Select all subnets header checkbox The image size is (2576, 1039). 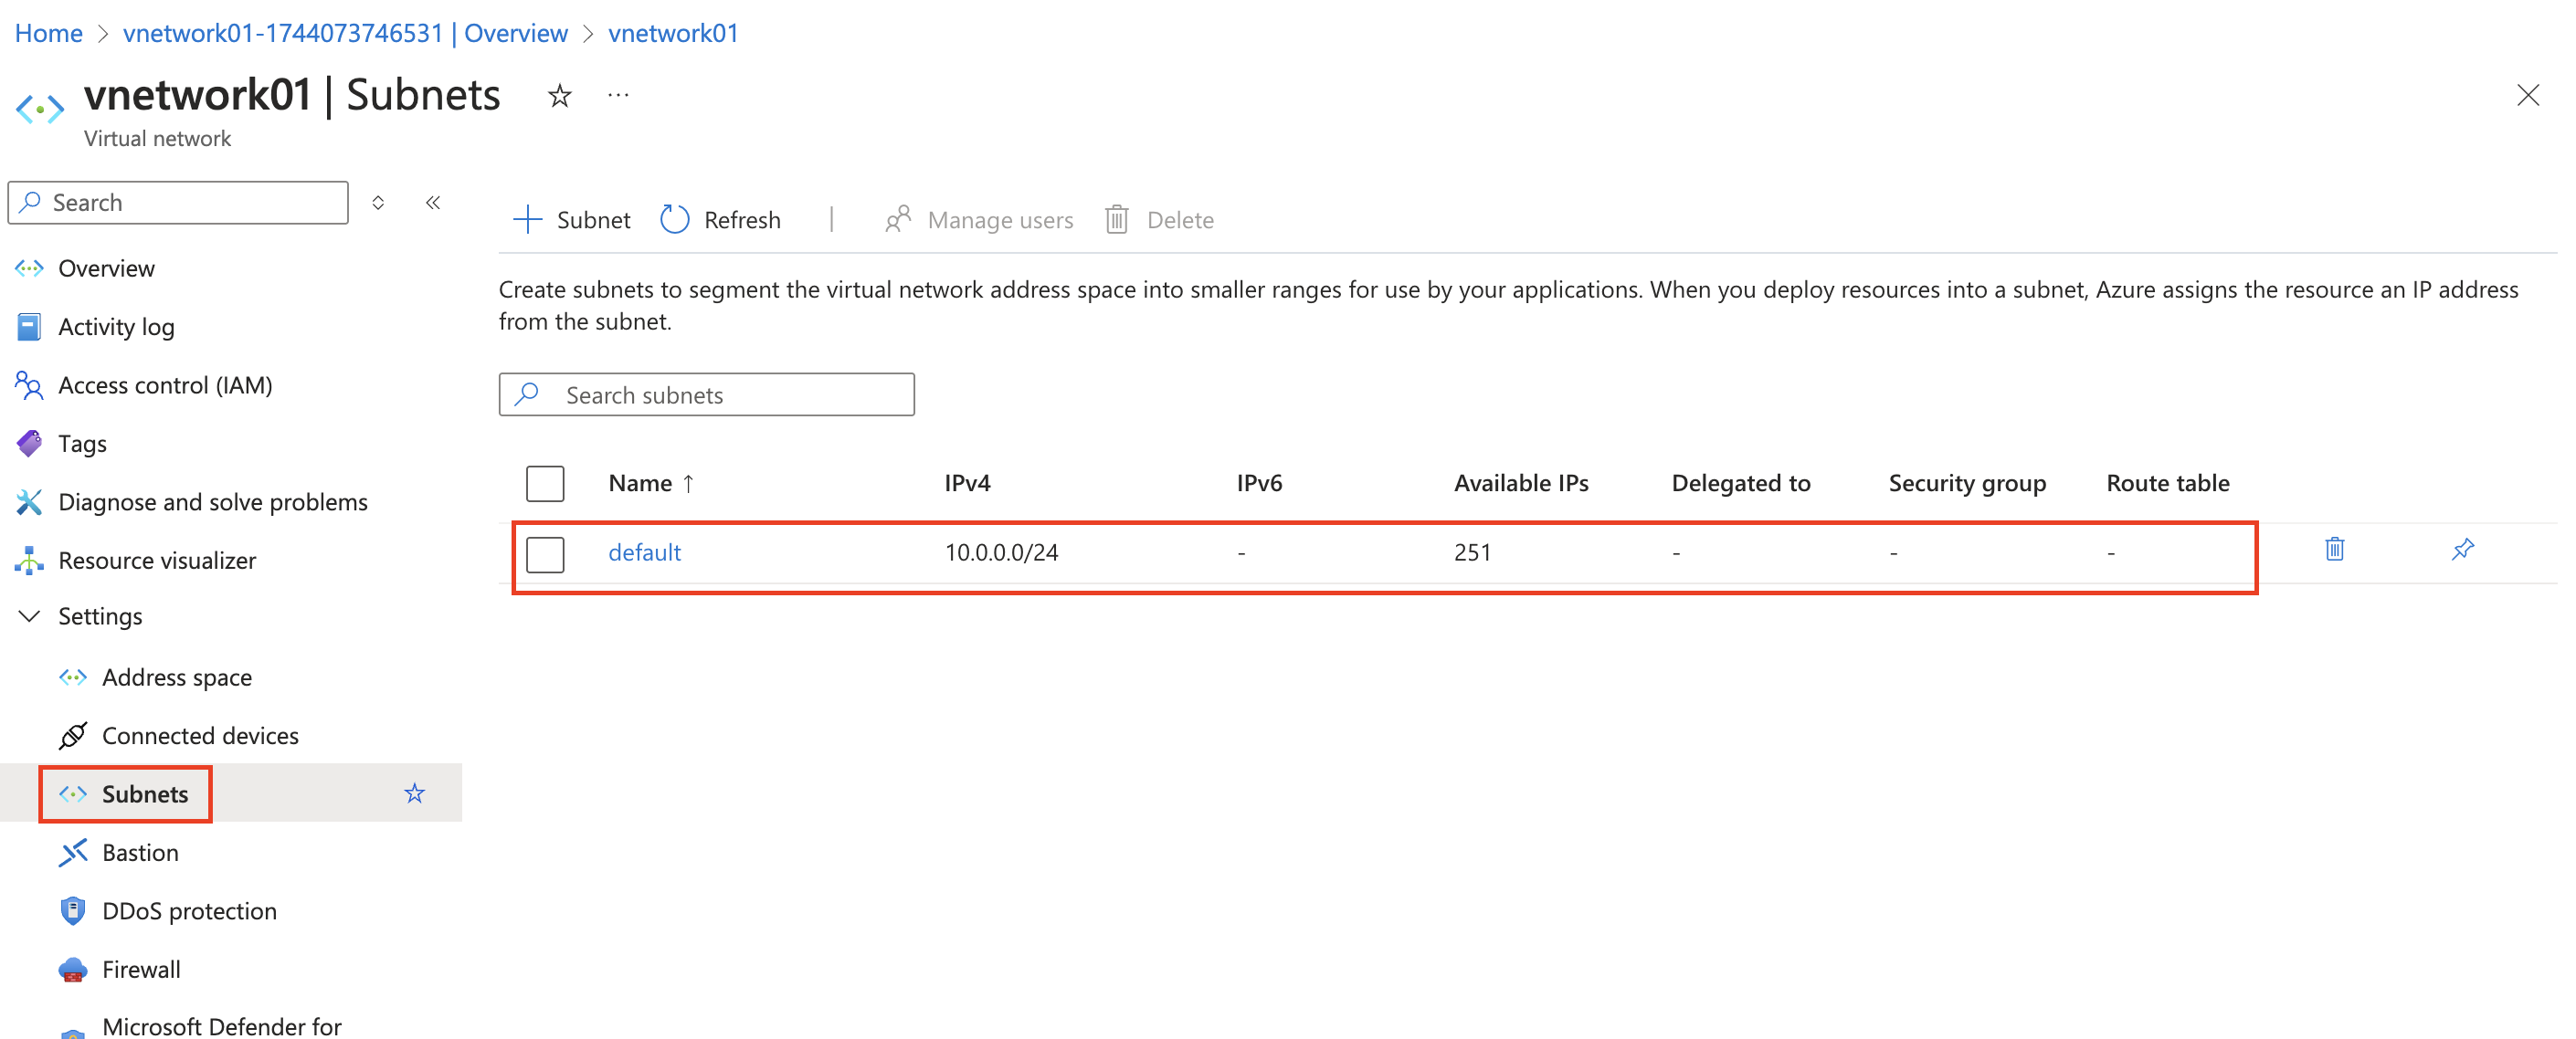545,484
